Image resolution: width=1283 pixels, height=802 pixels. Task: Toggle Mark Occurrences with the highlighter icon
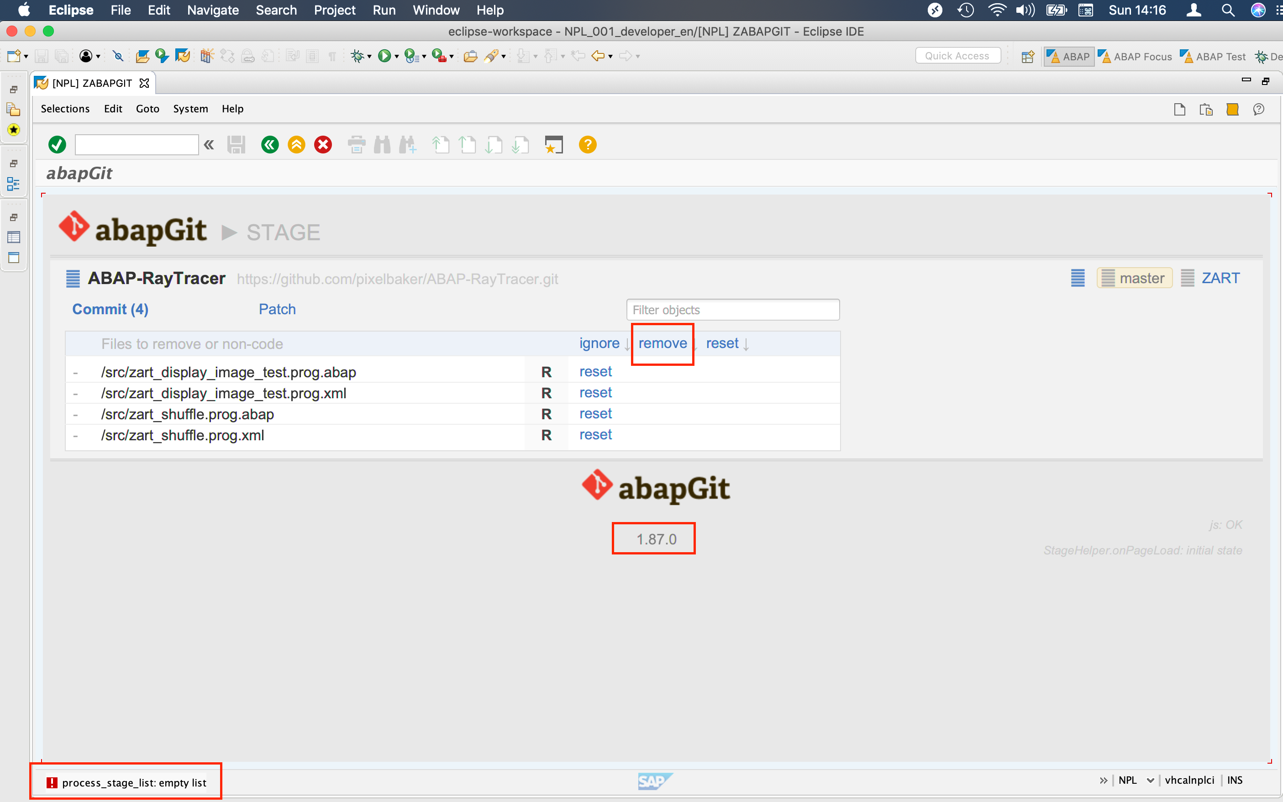click(491, 56)
